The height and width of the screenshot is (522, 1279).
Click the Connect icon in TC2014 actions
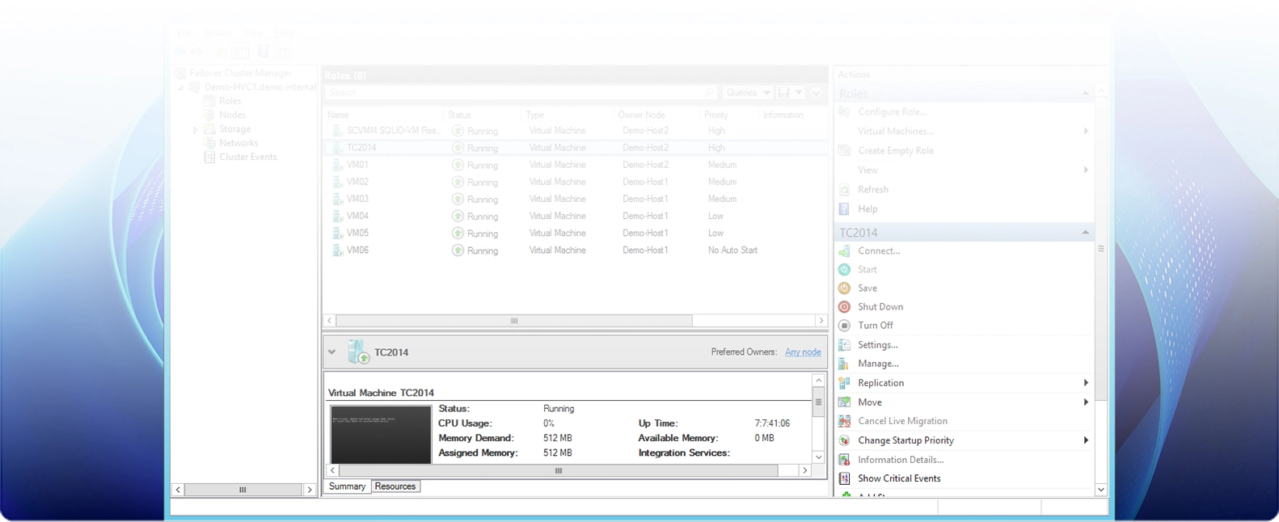pyautogui.click(x=844, y=251)
